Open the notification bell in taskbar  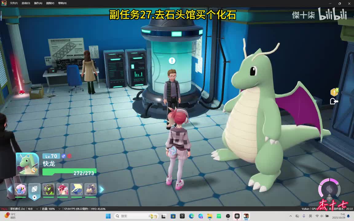[x=349, y=216]
